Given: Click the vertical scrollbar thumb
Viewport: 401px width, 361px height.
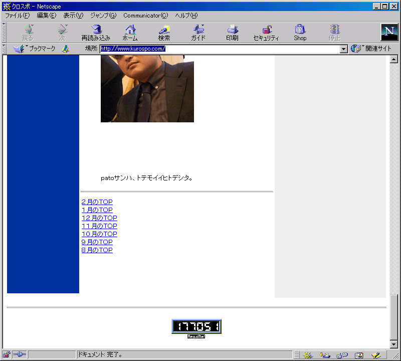Looking at the screenshot, I should [394, 317].
